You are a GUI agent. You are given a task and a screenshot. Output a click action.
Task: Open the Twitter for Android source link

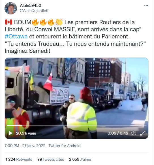pyautogui.click(x=65, y=146)
